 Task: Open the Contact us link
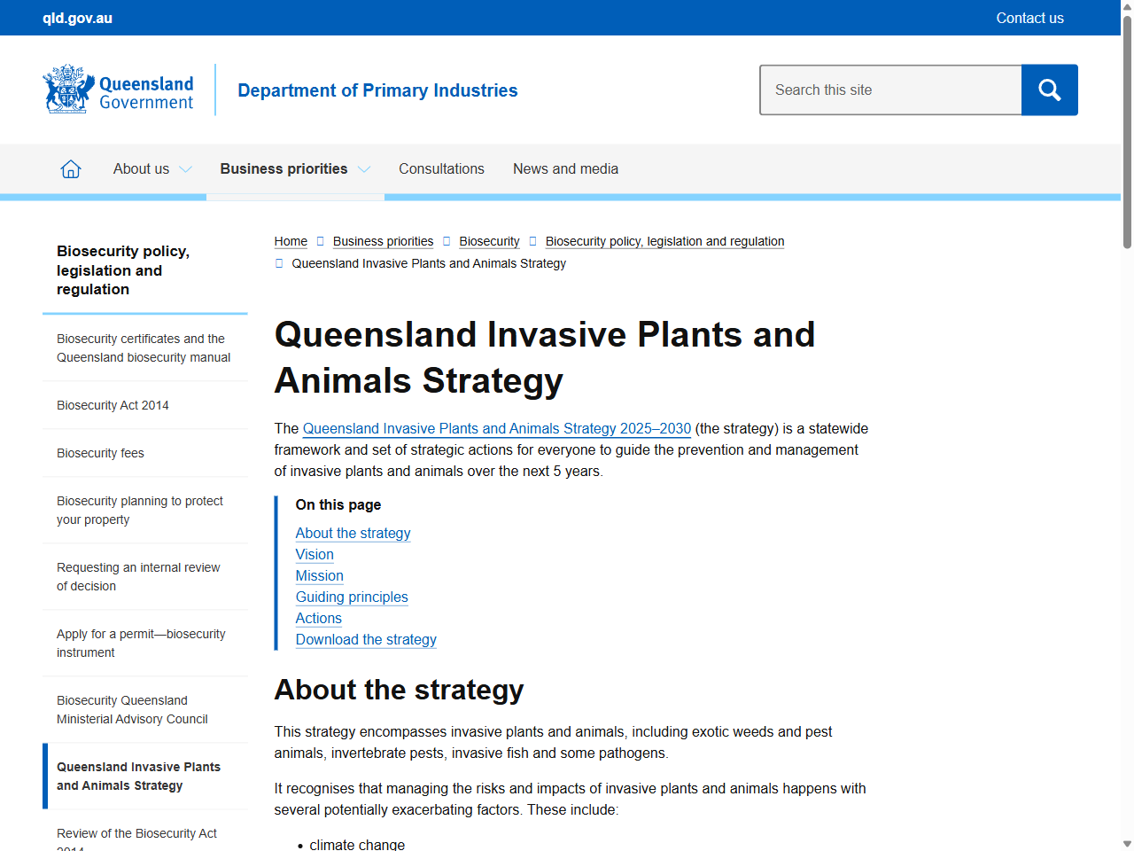(x=1029, y=18)
